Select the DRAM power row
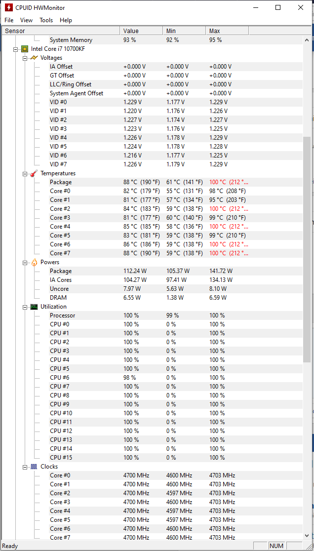The height and width of the screenshot is (551, 314). 176,298
